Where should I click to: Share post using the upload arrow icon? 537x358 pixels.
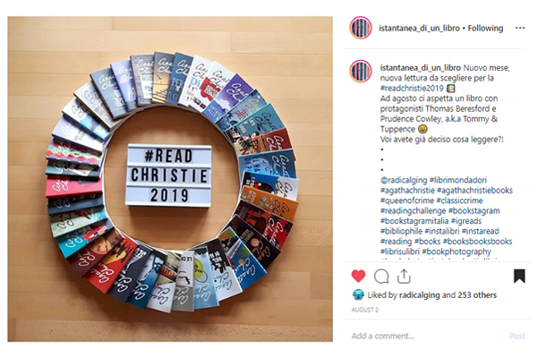(404, 277)
